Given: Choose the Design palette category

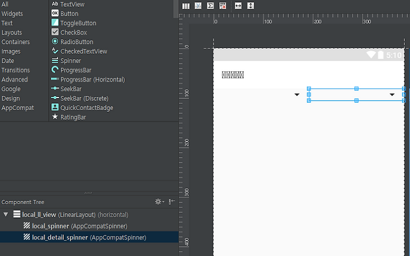Looking at the screenshot, I should (x=10, y=99).
